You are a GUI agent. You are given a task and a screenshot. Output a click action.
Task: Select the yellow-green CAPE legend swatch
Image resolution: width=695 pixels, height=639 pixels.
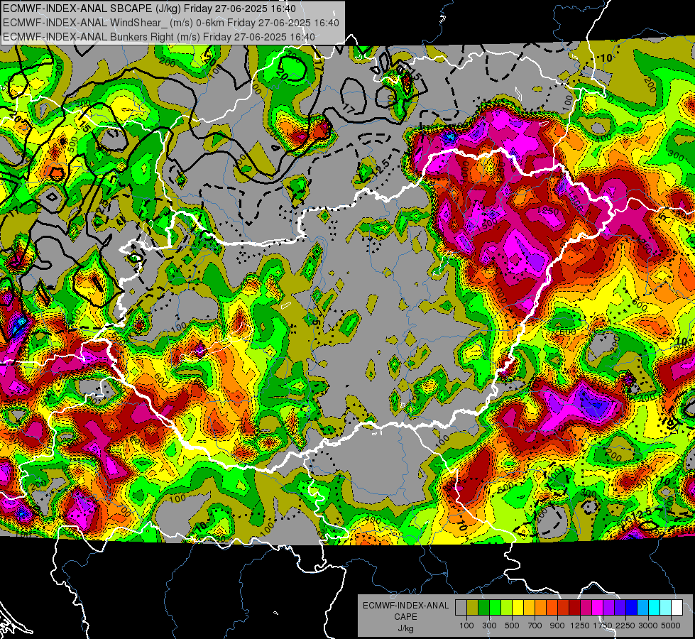pyautogui.click(x=506, y=608)
